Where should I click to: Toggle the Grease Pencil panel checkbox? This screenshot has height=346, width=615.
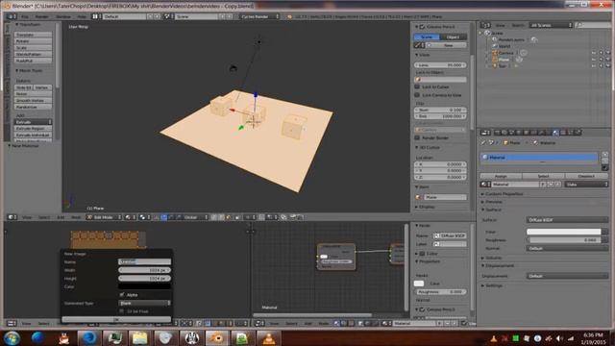click(x=423, y=27)
